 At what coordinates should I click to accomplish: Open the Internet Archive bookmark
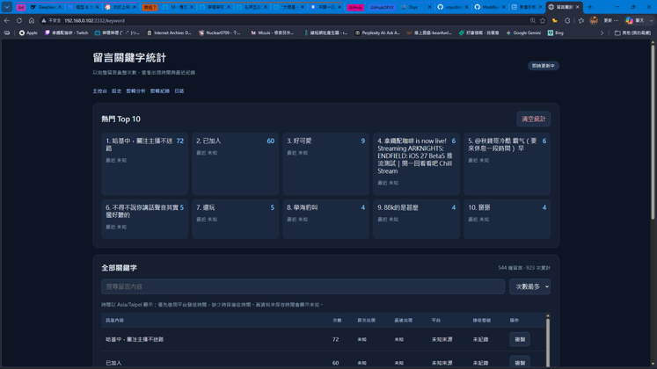[x=169, y=33]
